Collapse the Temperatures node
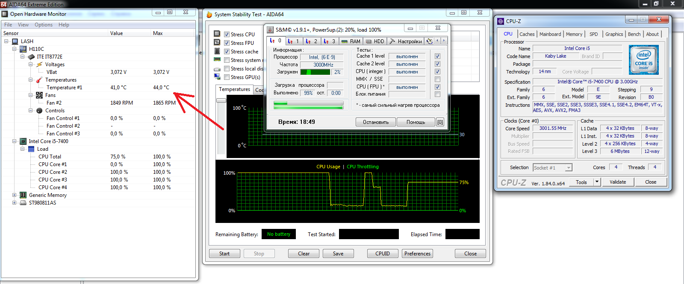The image size is (684, 284). pyautogui.click(x=31, y=80)
